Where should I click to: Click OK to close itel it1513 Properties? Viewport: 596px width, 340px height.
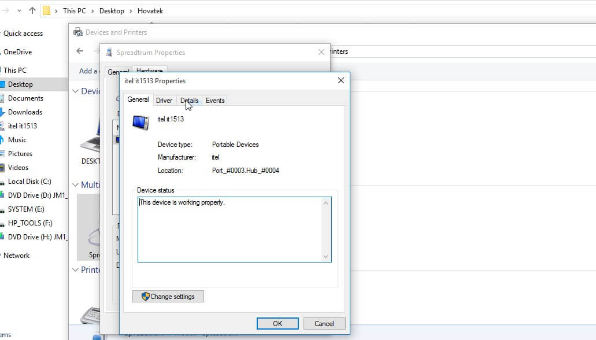pyautogui.click(x=277, y=323)
